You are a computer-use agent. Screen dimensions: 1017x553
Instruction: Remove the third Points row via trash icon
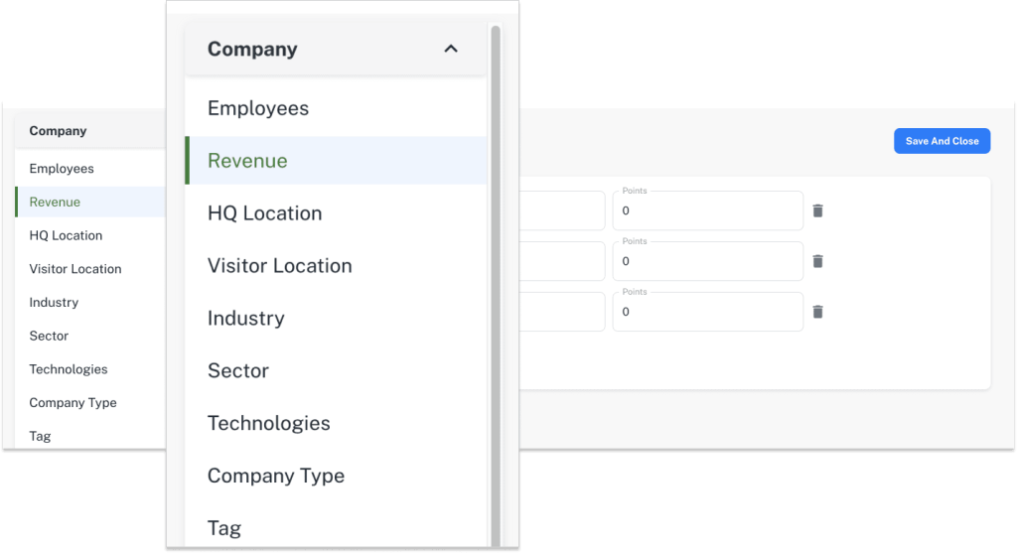pos(818,312)
